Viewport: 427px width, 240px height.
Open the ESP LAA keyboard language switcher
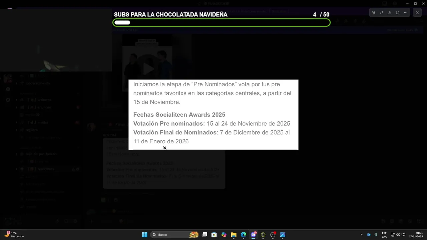(384, 235)
